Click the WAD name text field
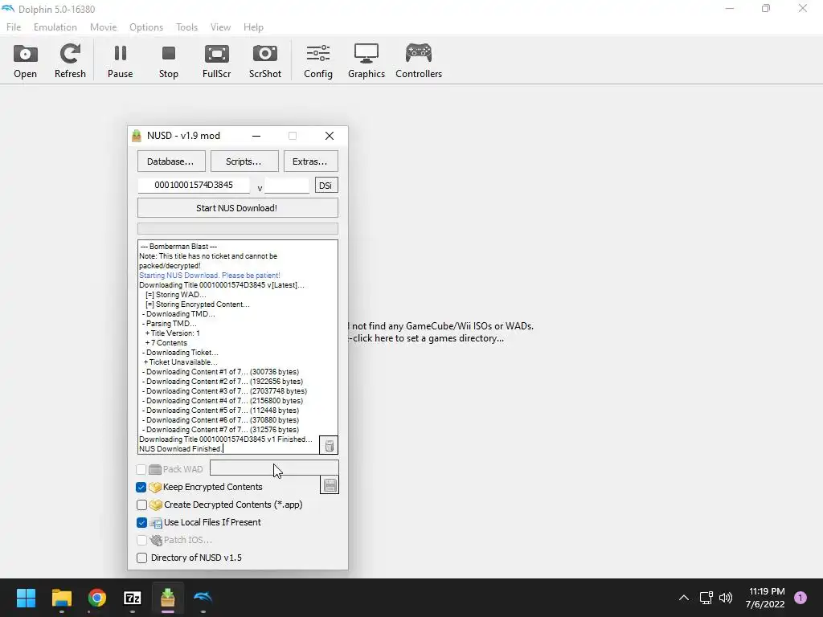This screenshot has height=617, width=823. coord(274,468)
